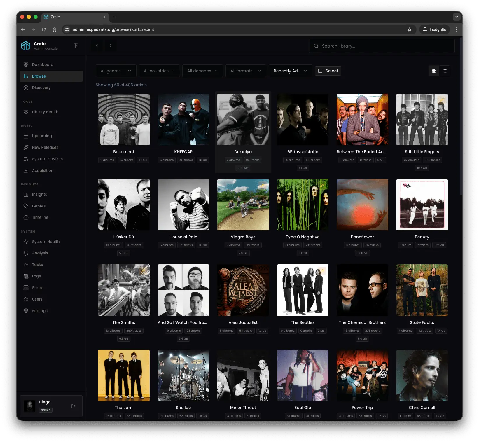
Task: Click the Select button
Action: click(x=328, y=71)
